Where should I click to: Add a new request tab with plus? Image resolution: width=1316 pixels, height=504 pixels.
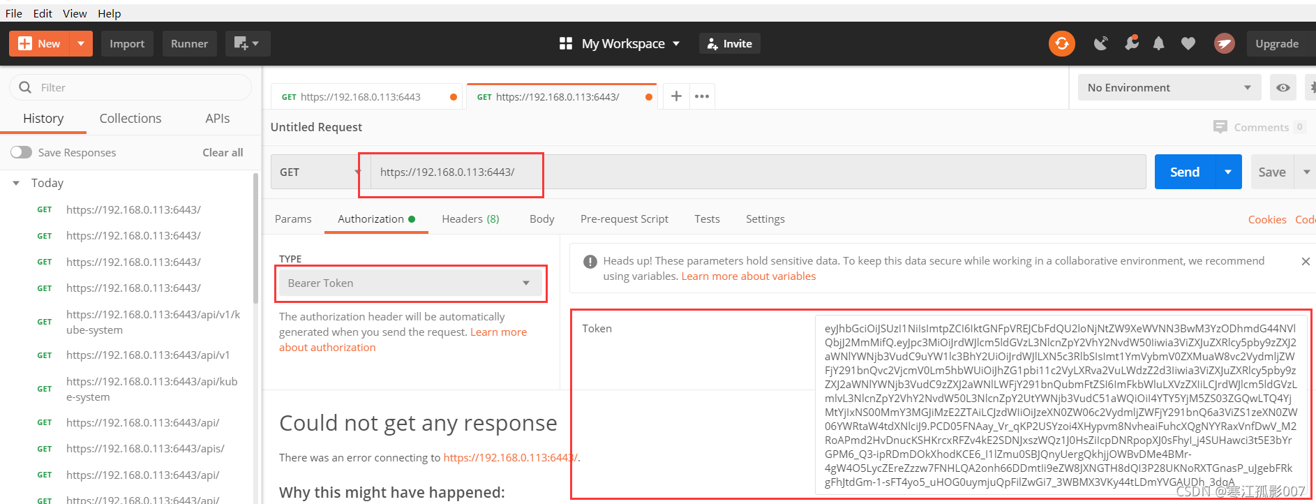(x=676, y=96)
